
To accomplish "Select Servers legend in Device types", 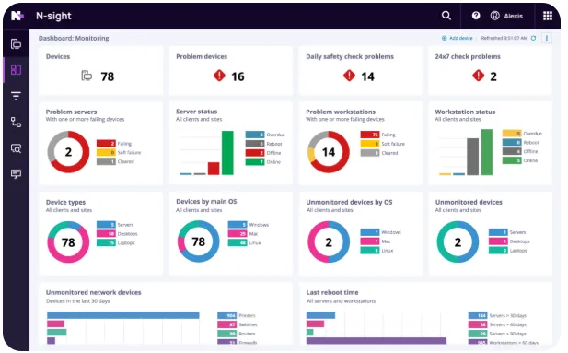I will point(115,225).
